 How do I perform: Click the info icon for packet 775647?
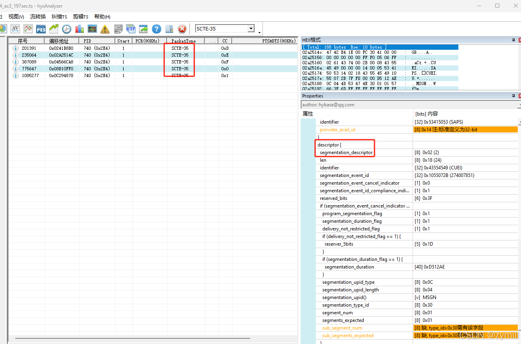coord(16,69)
